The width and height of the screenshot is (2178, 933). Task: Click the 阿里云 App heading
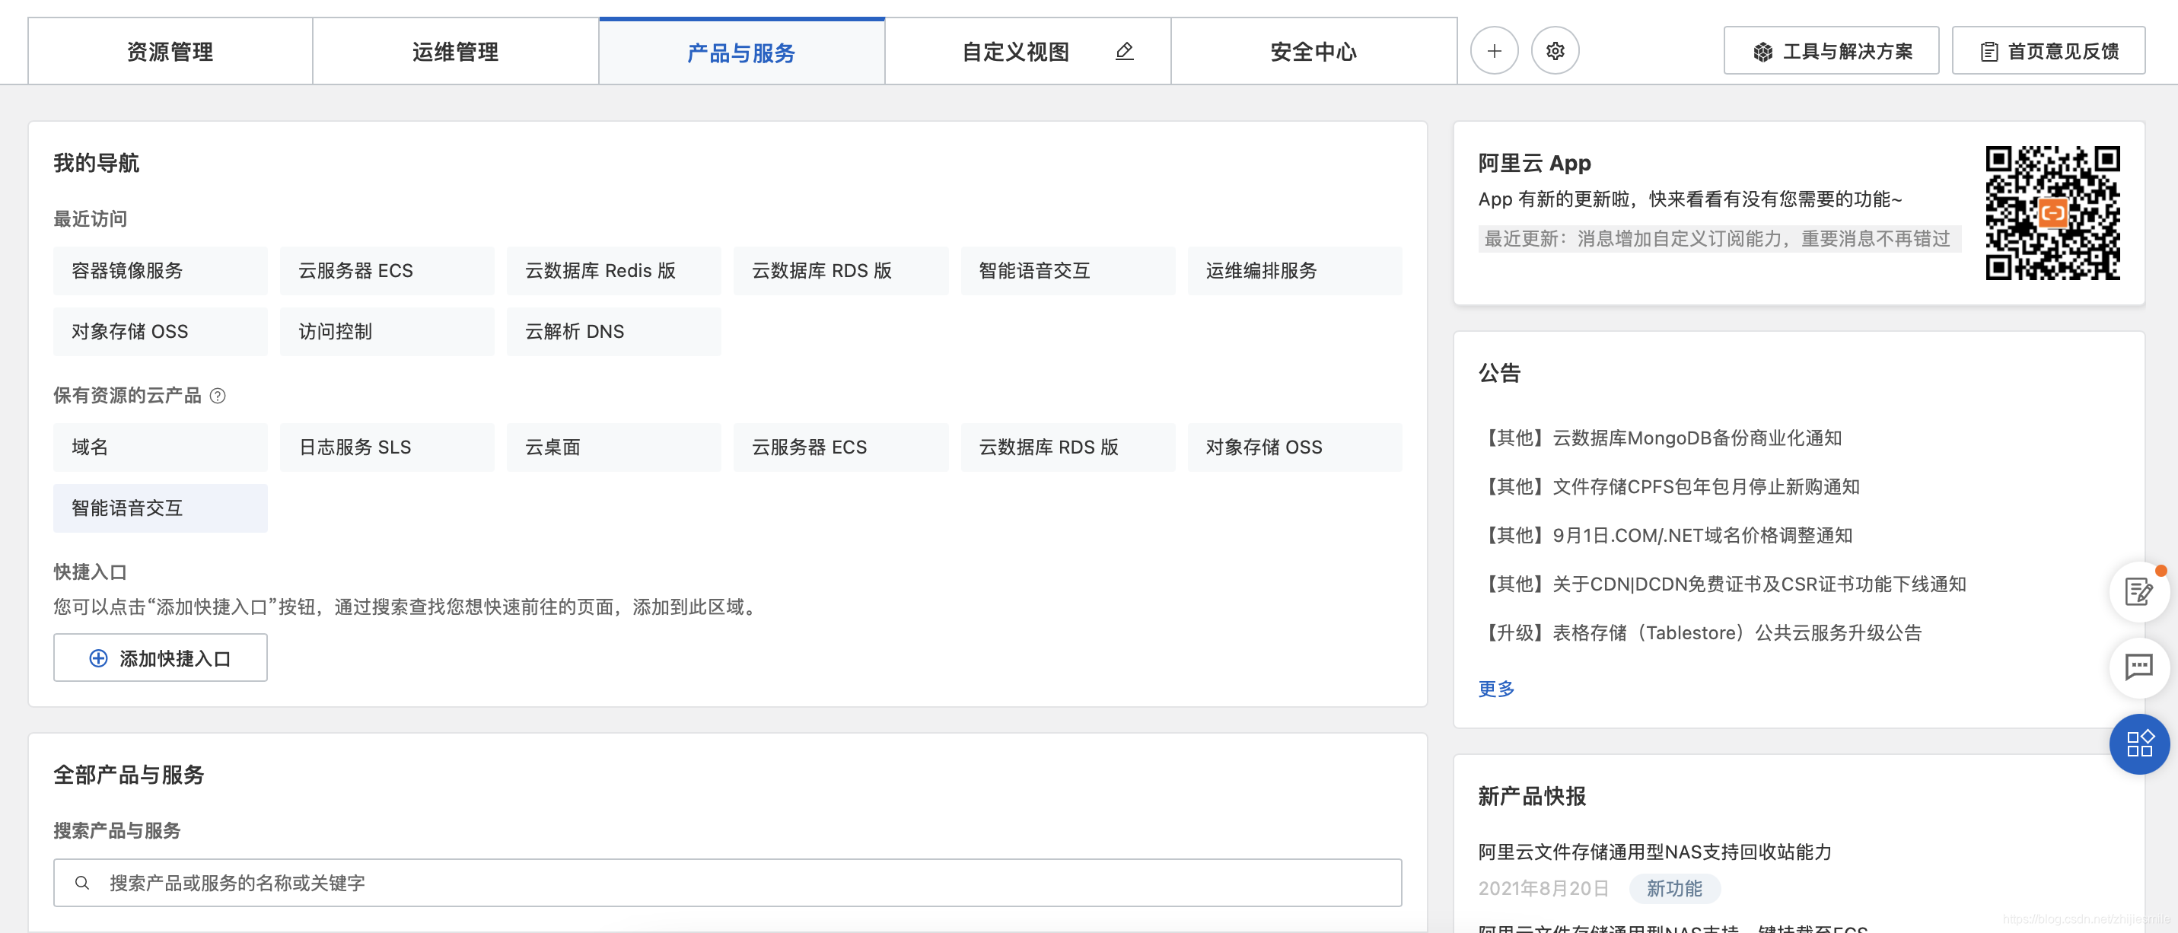pyautogui.click(x=1533, y=162)
